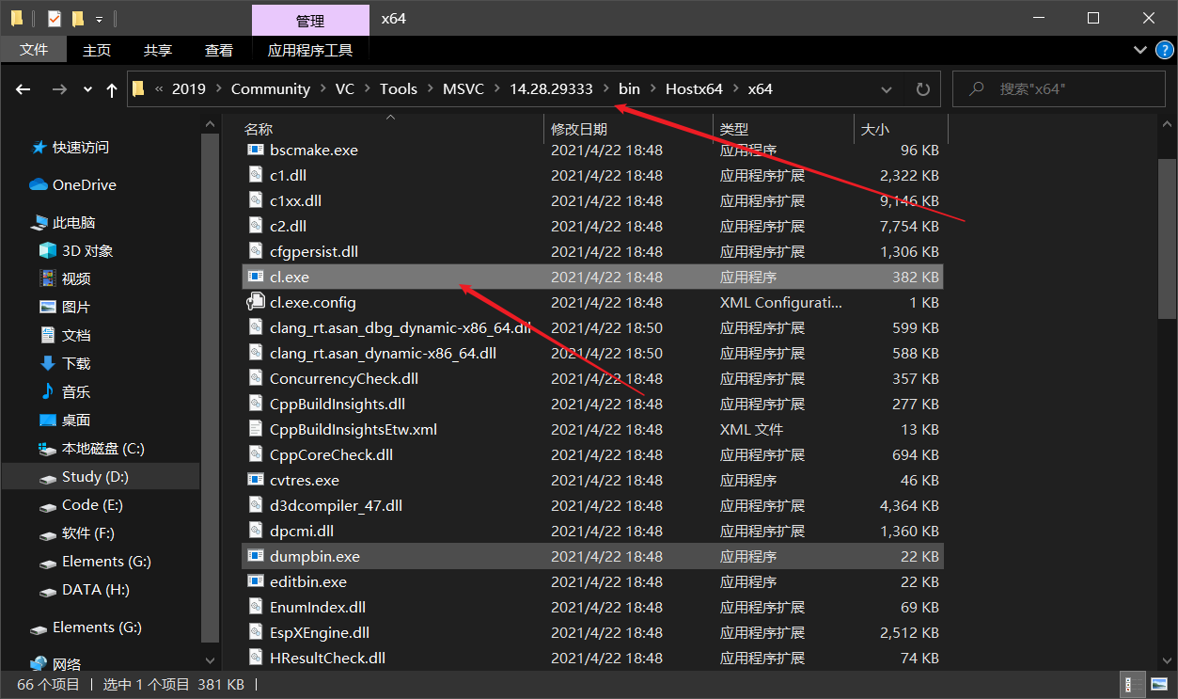1178x699 pixels.
Task: Select the cl.exe.config file icon
Action: tap(255, 302)
